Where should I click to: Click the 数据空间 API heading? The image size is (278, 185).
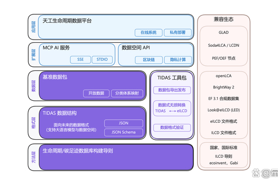click(136, 48)
